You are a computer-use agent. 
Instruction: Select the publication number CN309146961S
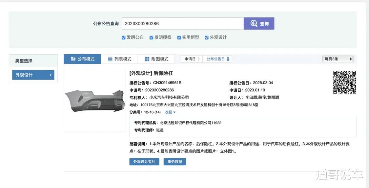[x=167, y=83]
